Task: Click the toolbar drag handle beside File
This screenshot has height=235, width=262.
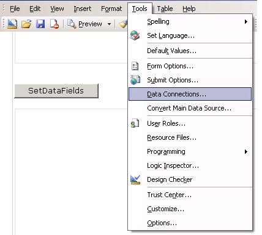Action: (4, 9)
